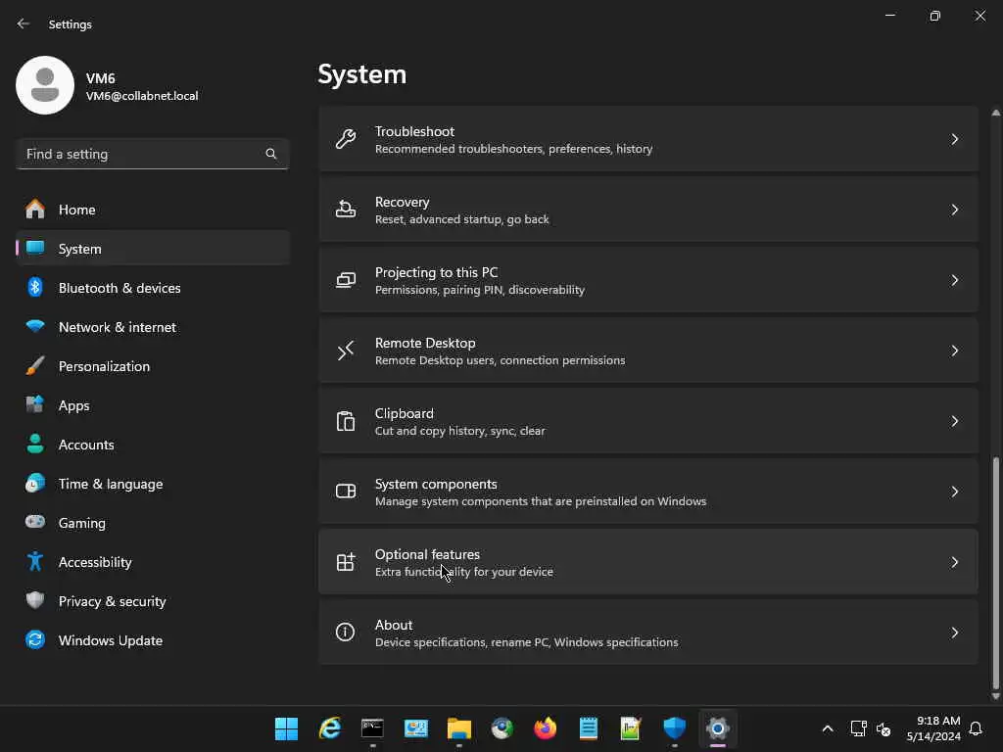Expand the Clipboard row chevron
The image size is (1003, 752).
(954, 421)
